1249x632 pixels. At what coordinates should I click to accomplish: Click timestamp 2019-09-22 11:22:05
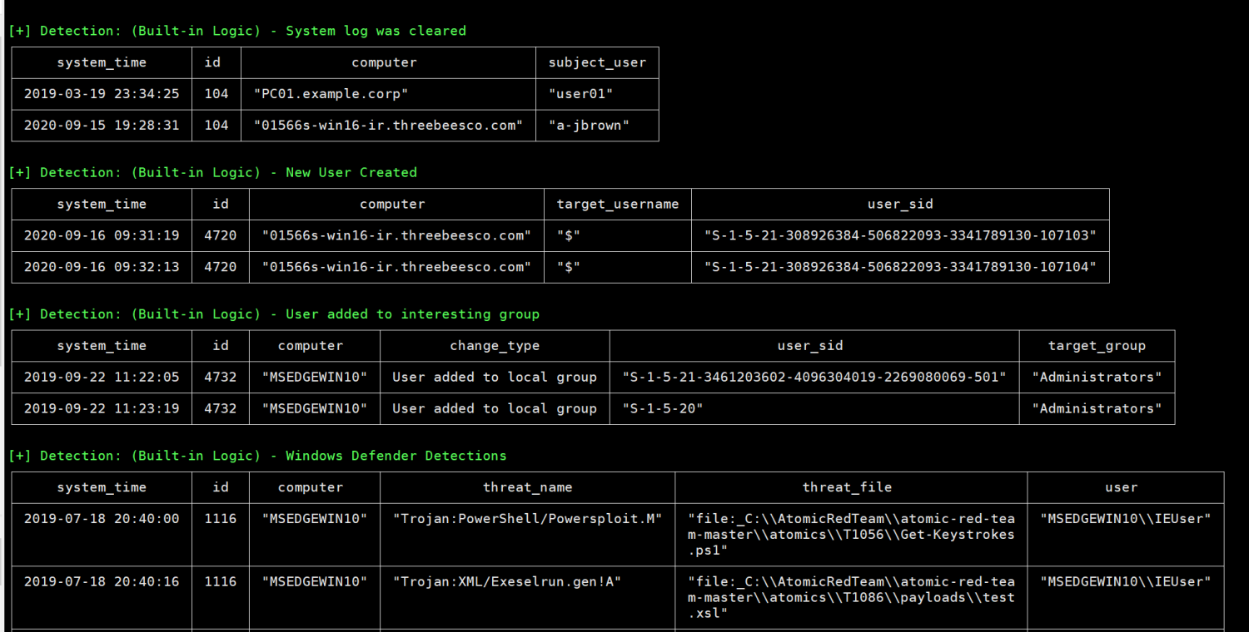(x=102, y=377)
